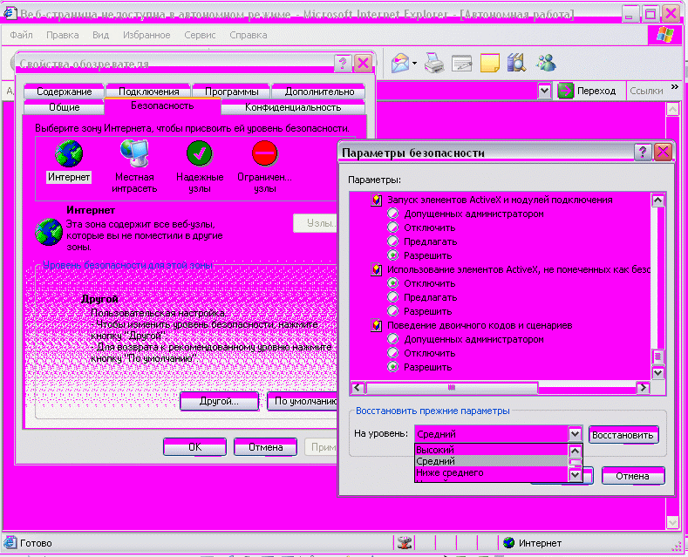Image resolution: width=688 pixels, height=557 pixels.
Task: Click the help question icon in Параметры безопасности
Action: point(643,153)
